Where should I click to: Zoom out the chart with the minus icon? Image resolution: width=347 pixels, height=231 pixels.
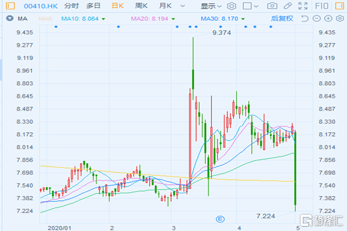coord(317,19)
